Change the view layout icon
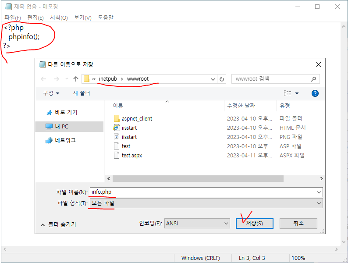Viewport: 348px width, 263px height. coord(288,93)
